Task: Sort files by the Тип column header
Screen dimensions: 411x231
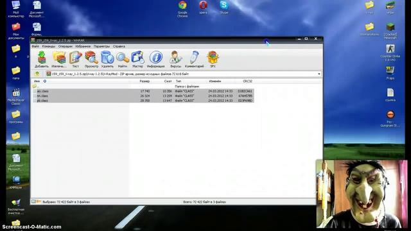Action: [x=179, y=81]
